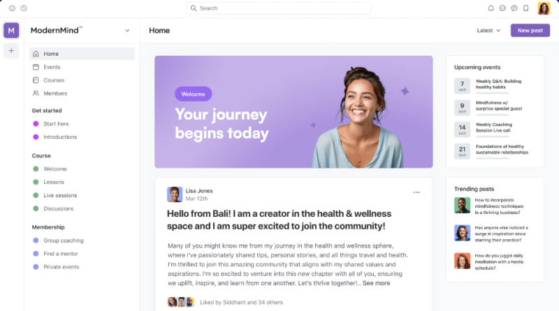The height and width of the screenshot is (311, 559).
Task: Select the purple M community icon
Action: 11,31
